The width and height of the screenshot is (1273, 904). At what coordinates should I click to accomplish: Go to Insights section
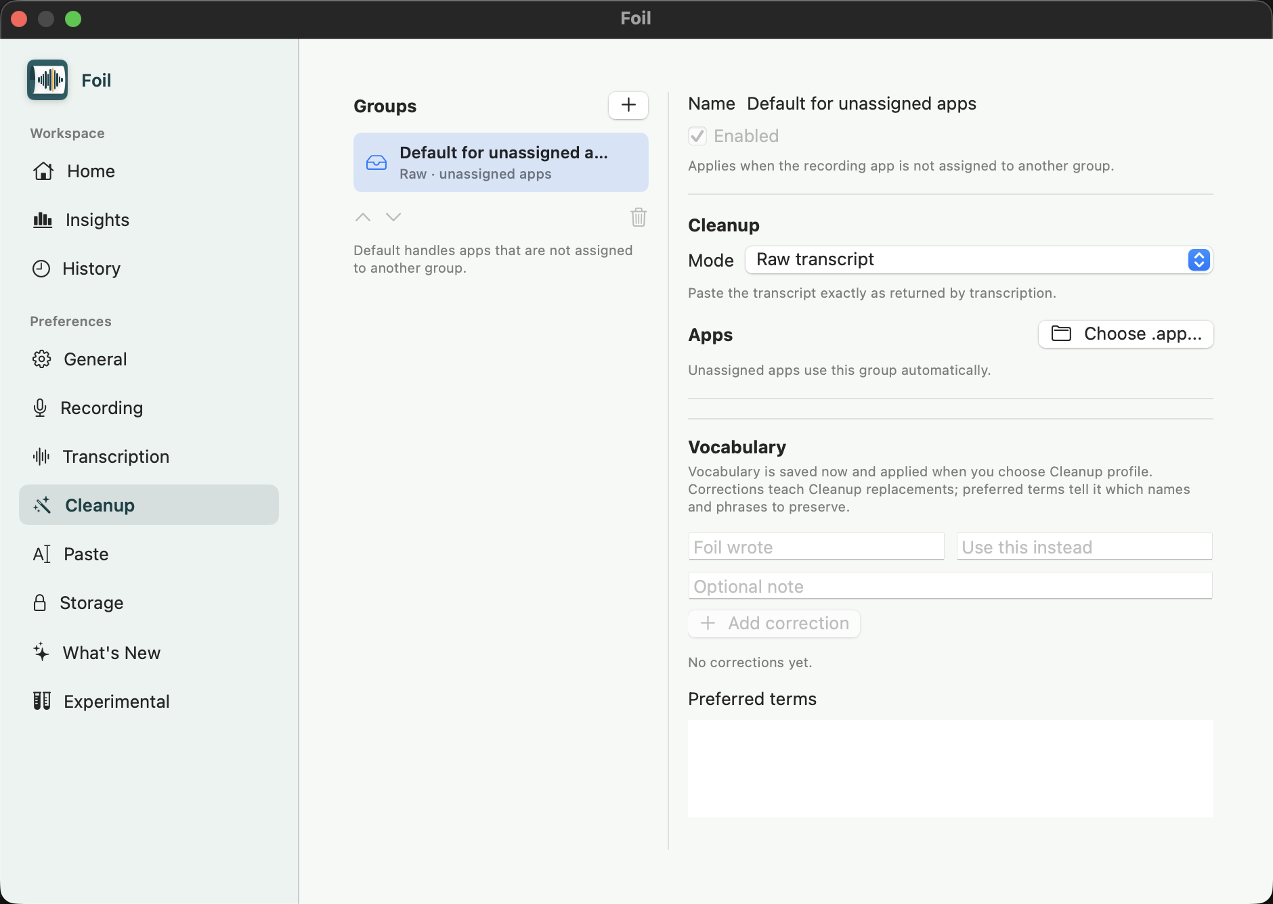pyautogui.click(x=149, y=220)
